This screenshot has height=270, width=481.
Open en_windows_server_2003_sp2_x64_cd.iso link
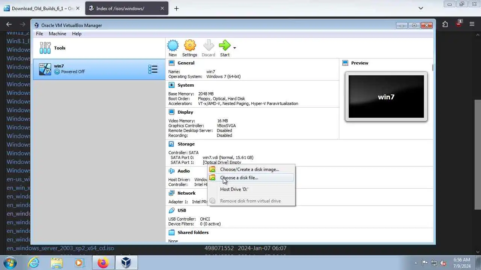click(x=61, y=248)
